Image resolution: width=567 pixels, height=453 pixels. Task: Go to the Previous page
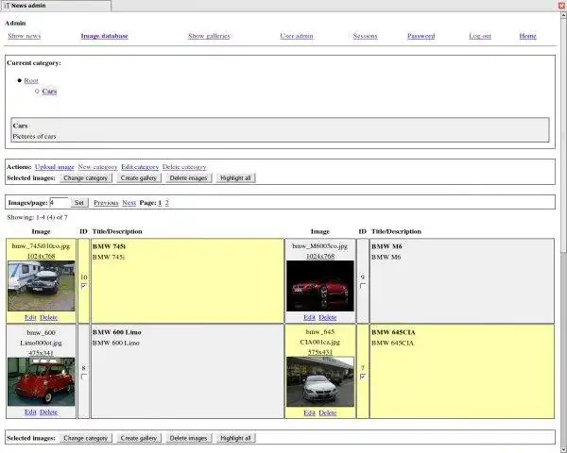106,203
